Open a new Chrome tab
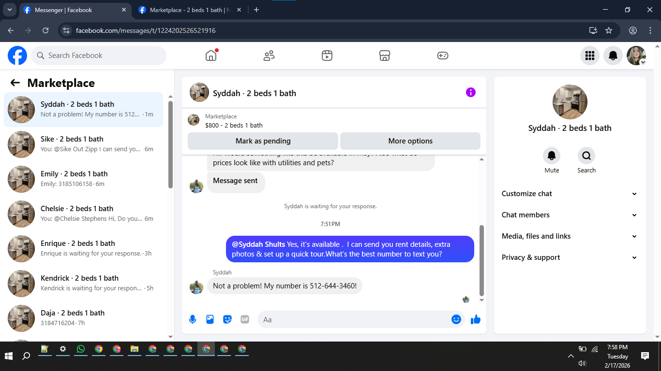The image size is (661, 371). pyautogui.click(x=256, y=10)
